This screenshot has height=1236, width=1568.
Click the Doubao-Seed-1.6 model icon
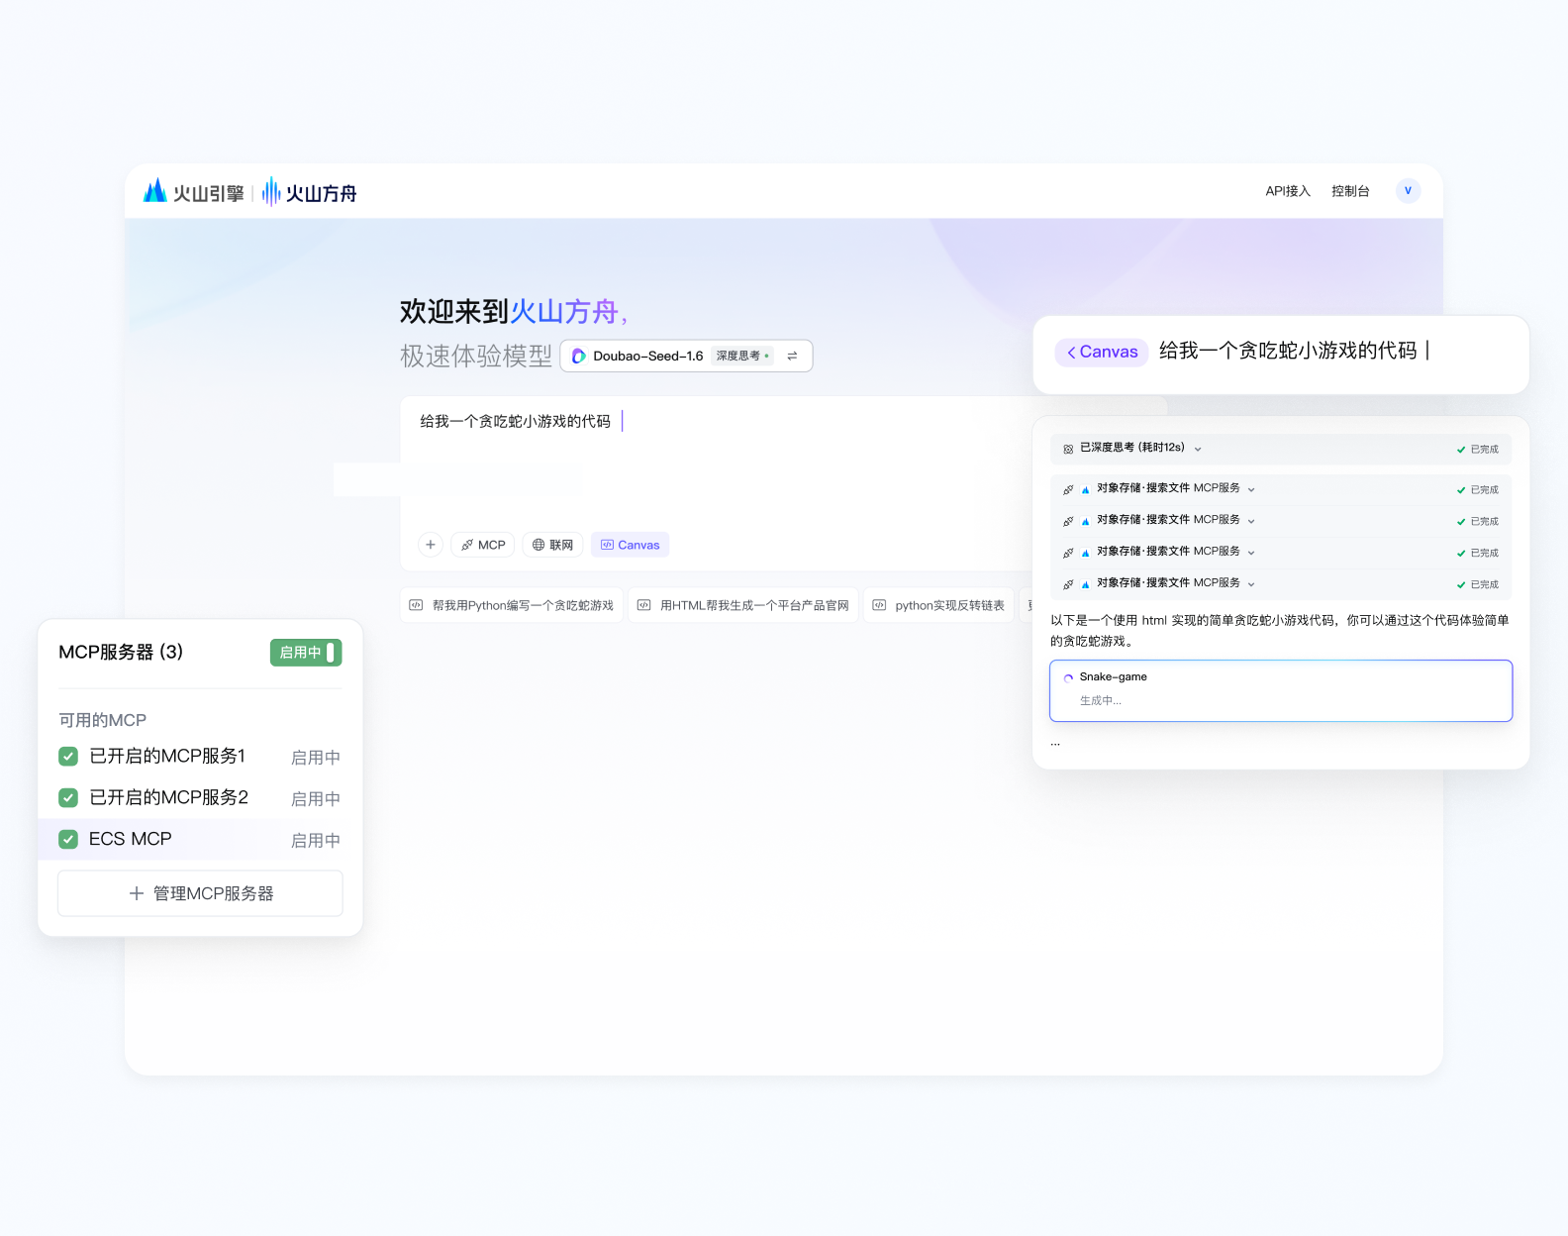click(x=579, y=357)
